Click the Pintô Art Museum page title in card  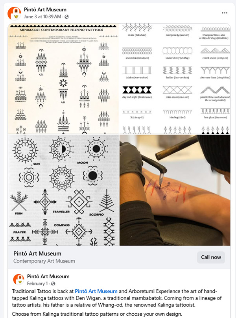click(x=37, y=253)
